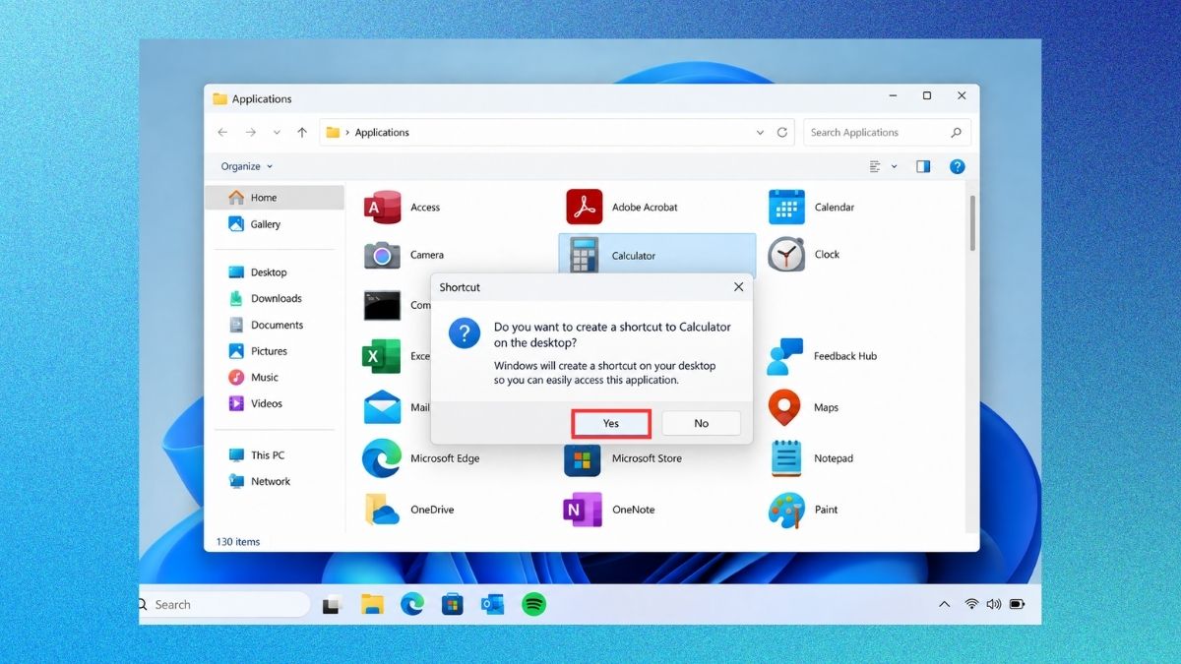Image resolution: width=1181 pixels, height=664 pixels.
Task: Show hidden system tray icons
Action: 945,604
